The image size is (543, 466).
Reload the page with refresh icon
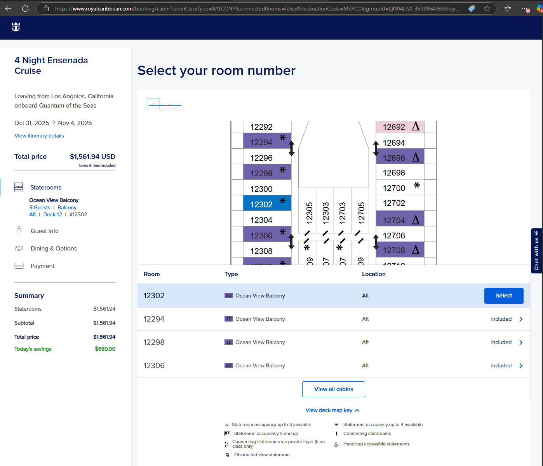[x=25, y=8]
